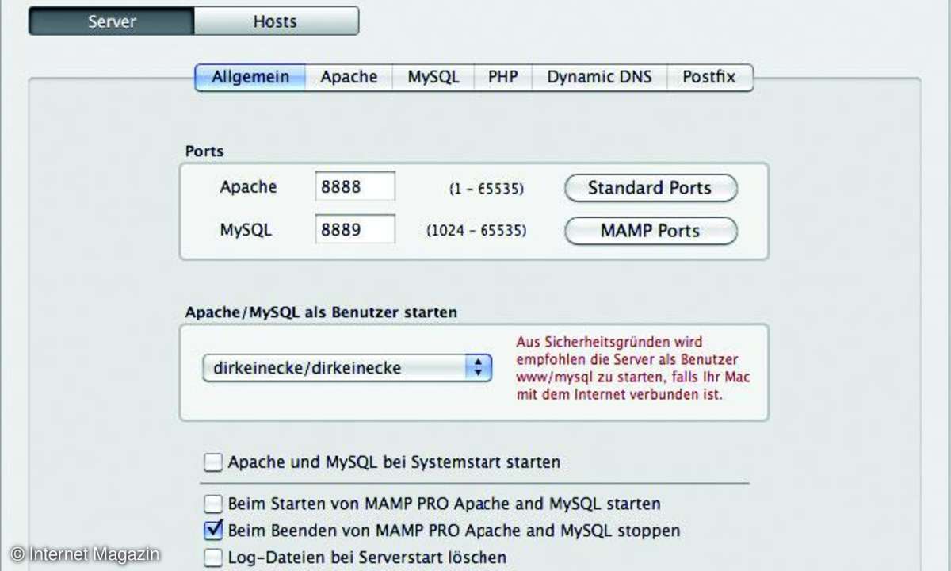Open the PHP settings tab

pos(503,77)
